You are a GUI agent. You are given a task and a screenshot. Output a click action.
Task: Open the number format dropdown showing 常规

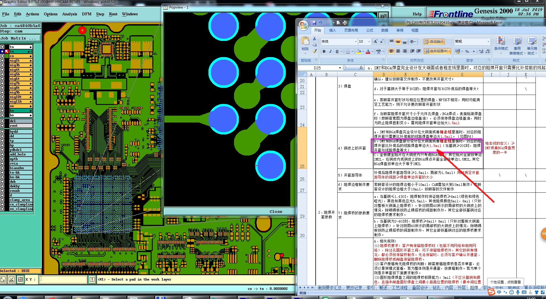coord(488,41)
